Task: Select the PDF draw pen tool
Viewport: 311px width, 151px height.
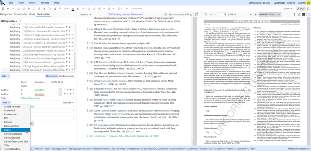Action: point(299,14)
